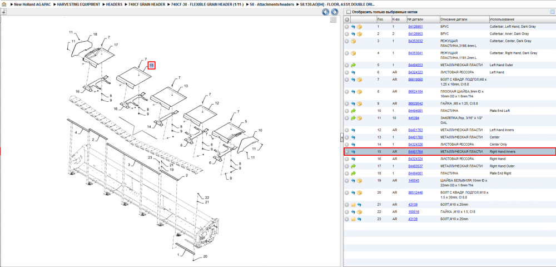Click round add button on row 20

[x=347, y=192]
